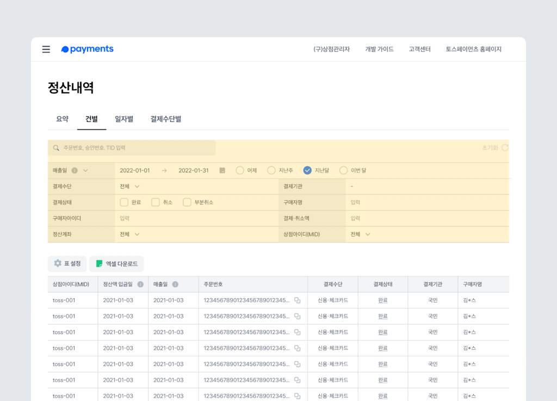Viewport: 557px width, 401px height.
Task: Check the 부분취소 payment status checkbox
Action: tap(187, 202)
